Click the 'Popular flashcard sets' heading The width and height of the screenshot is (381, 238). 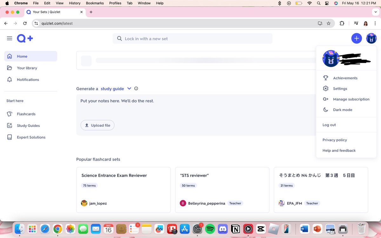click(98, 159)
